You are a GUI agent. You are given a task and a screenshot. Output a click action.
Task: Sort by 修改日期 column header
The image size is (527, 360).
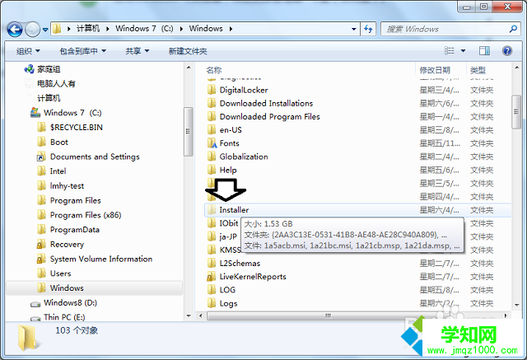[x=435, y=70]
